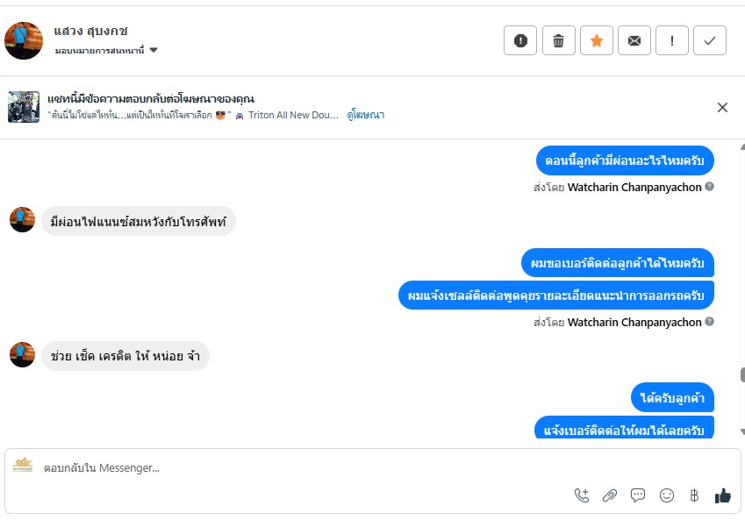
Task: Click info icon next to first Watcharin Chanpanyachon
Action: point(710,187)
